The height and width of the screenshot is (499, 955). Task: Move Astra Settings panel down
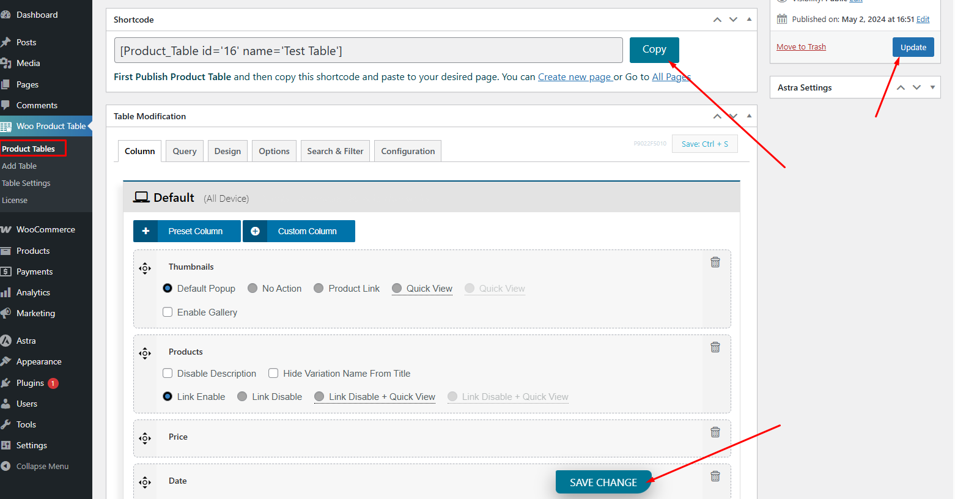click(916, 87)
